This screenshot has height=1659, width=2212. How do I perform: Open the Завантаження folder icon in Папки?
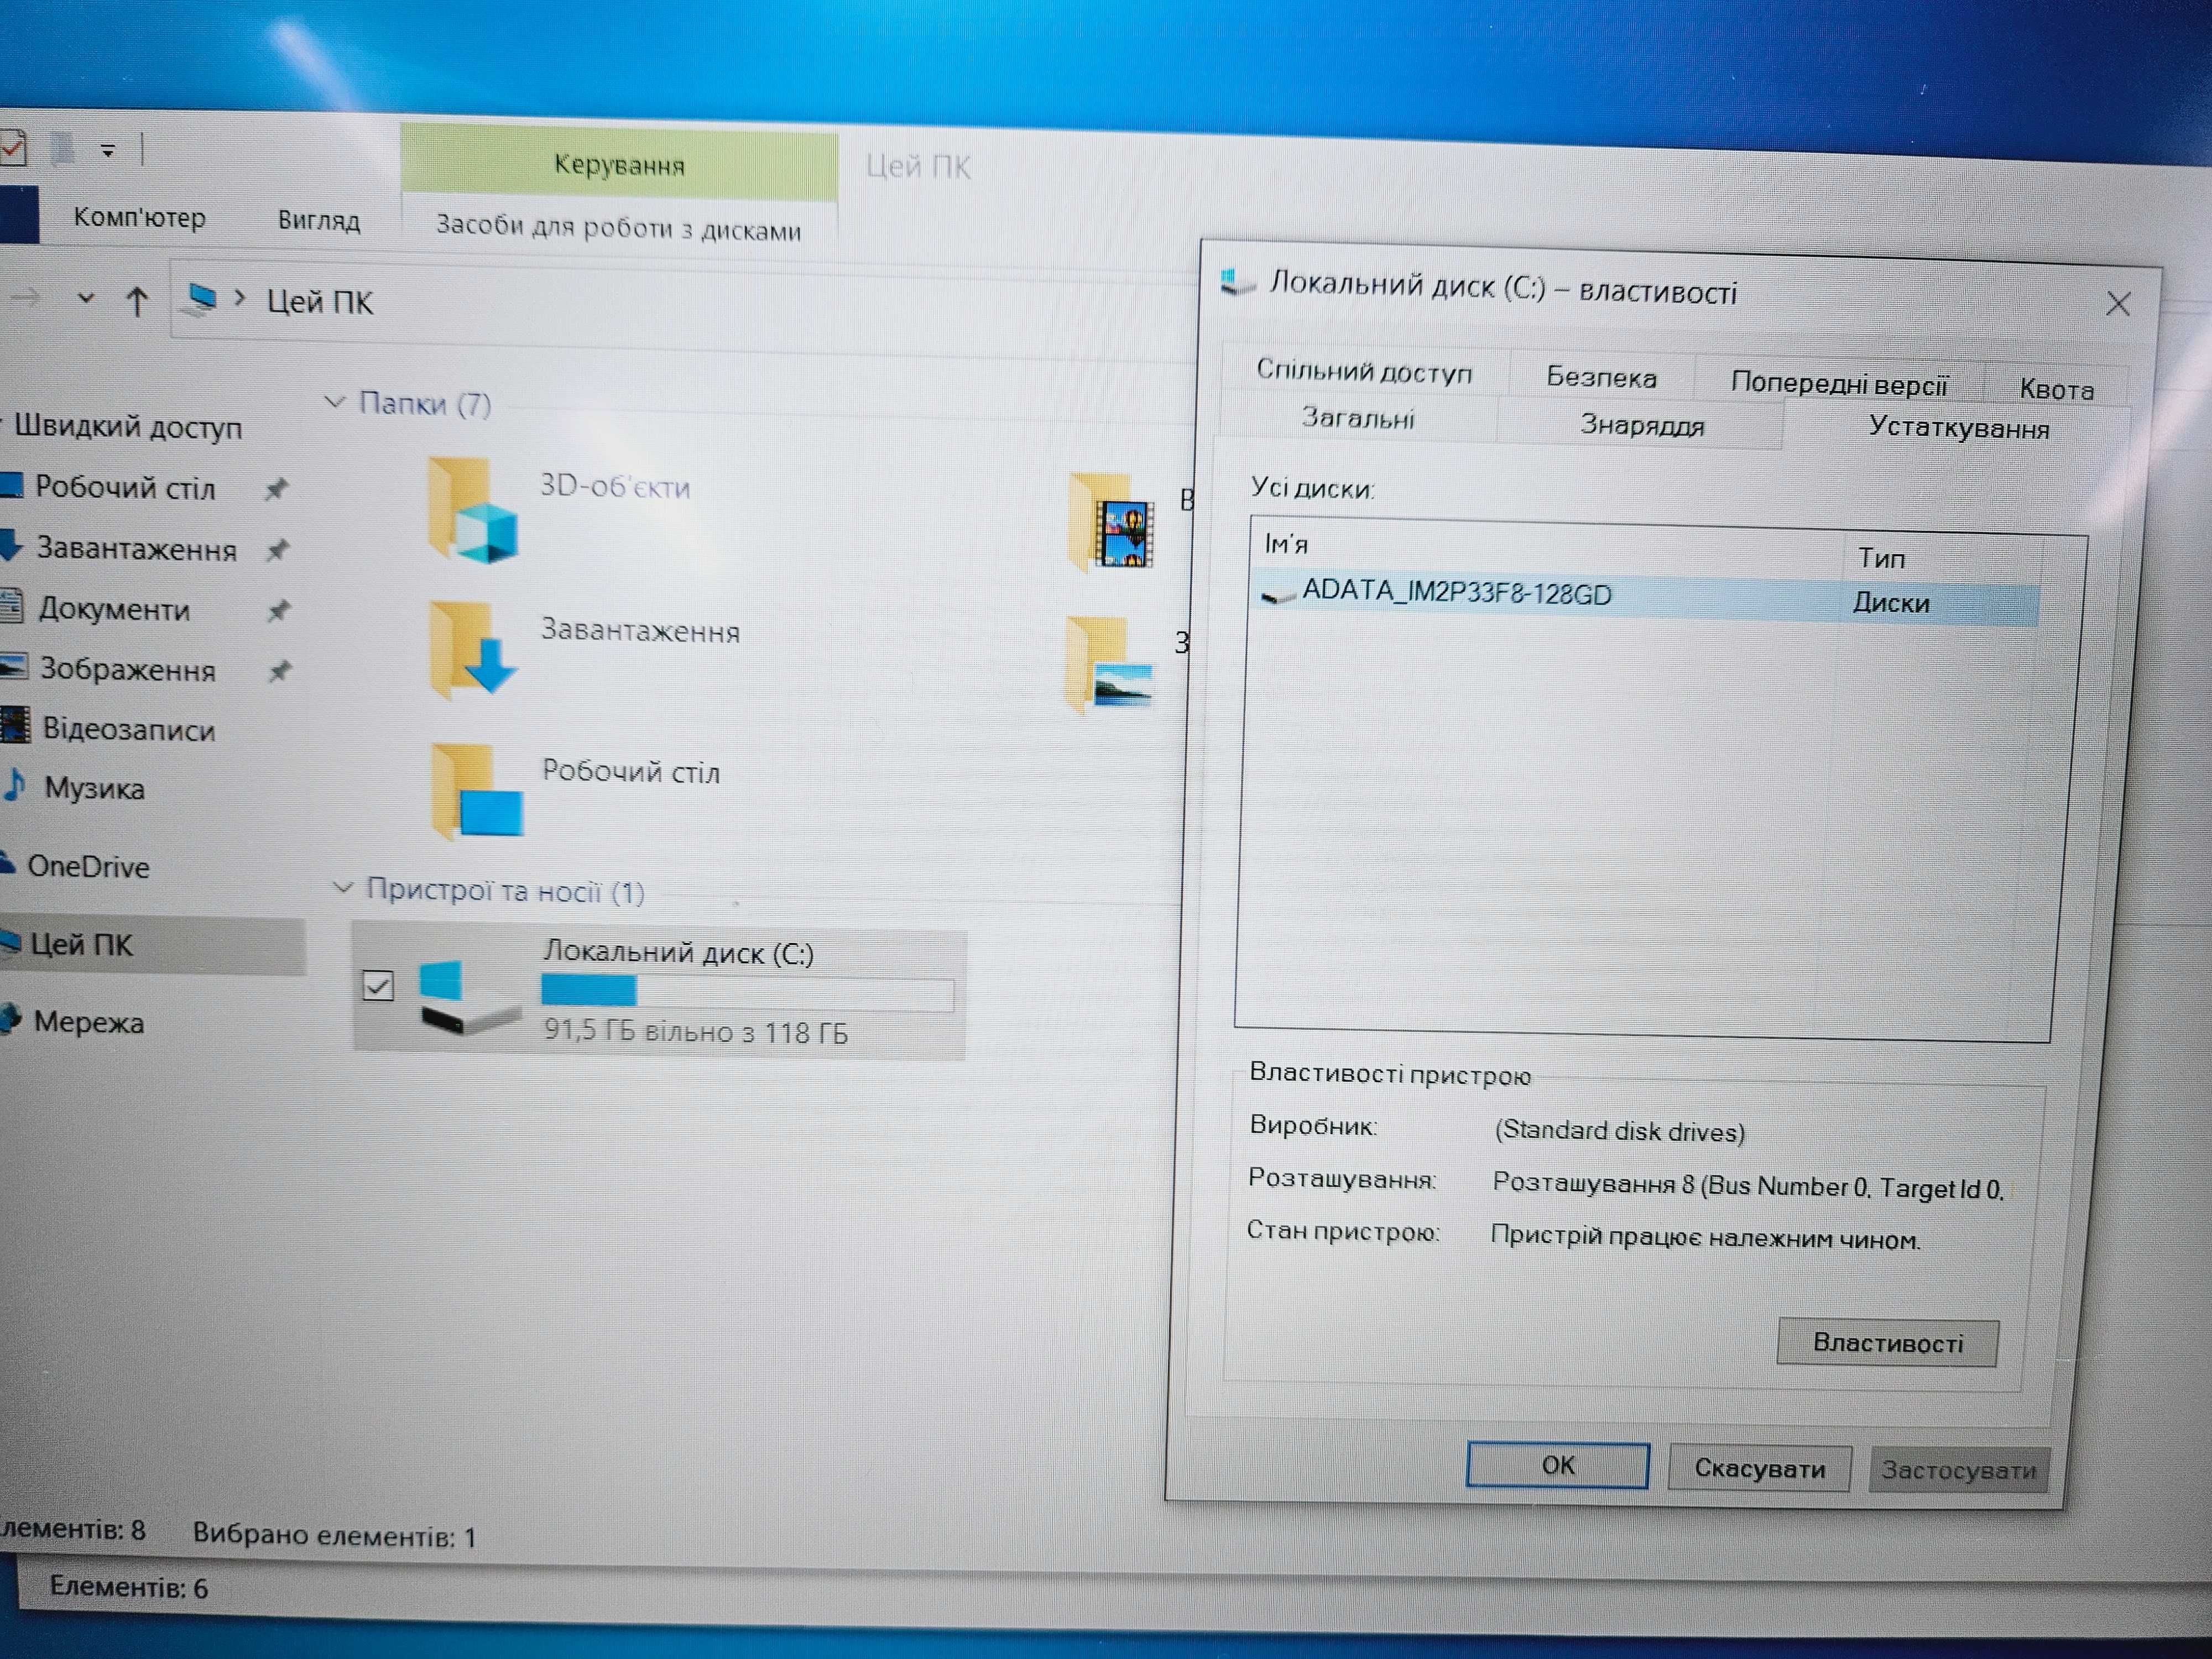pyautogui.click(x=472, y=650)
